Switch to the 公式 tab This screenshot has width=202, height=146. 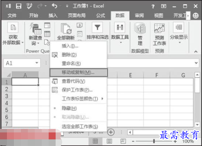click(100, 16)
